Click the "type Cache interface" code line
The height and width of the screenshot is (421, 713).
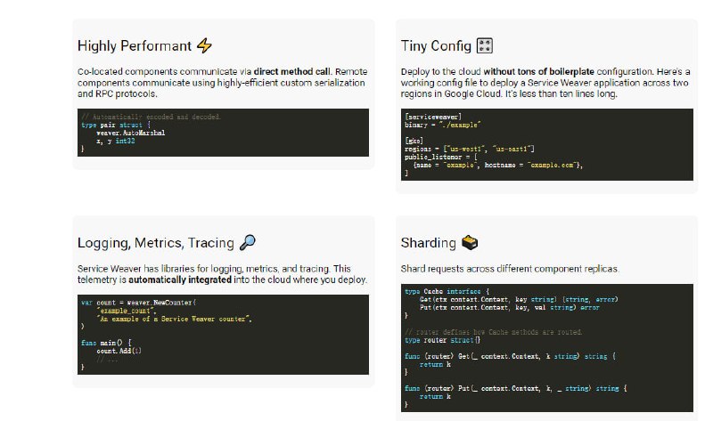(447, 292)
